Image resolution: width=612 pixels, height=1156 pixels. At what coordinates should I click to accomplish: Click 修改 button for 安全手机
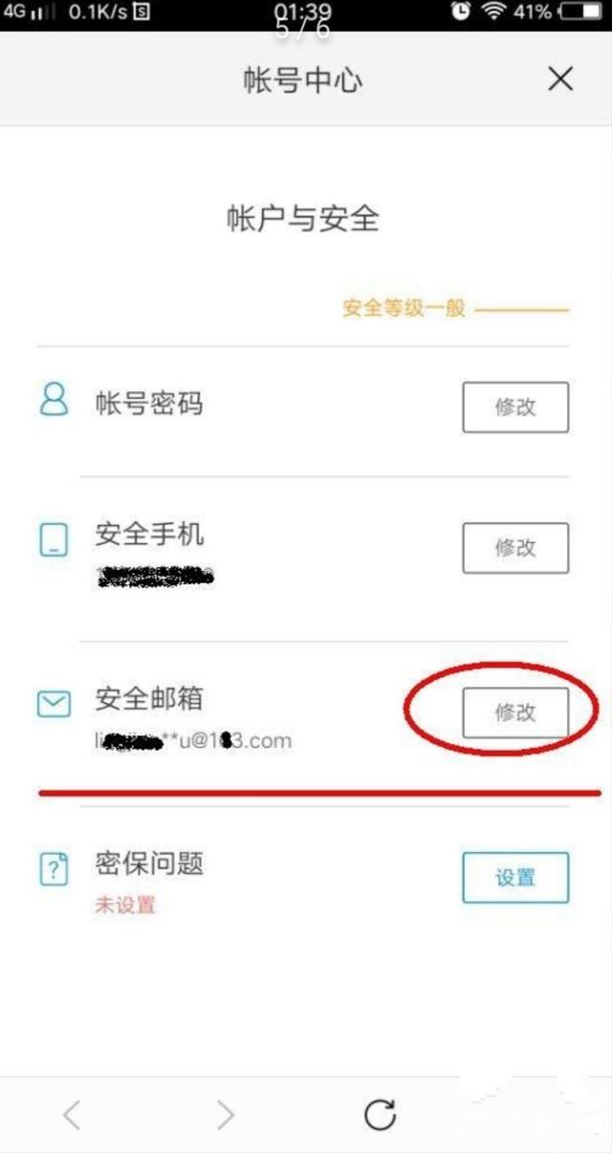point(515,548)
